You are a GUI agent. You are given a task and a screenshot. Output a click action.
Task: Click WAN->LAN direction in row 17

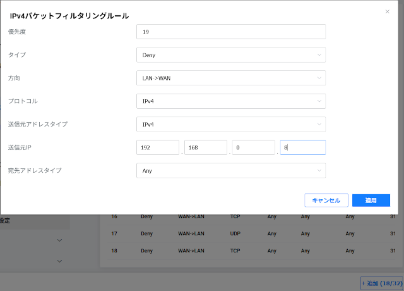(191, 233)
